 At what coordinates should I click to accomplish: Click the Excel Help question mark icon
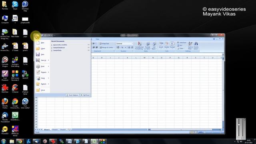(214, 39)
